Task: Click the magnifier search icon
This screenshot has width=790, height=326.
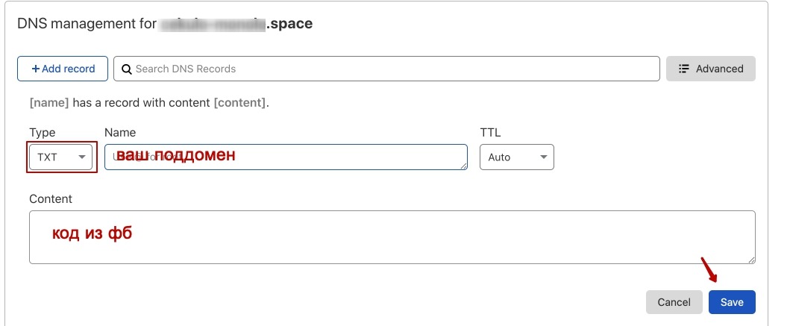Action: point(126,69)
